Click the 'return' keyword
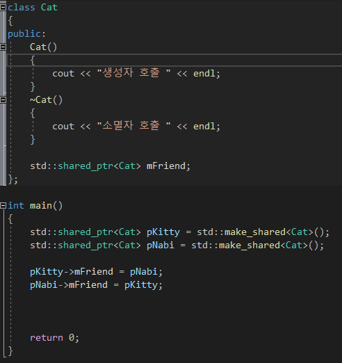Screen dimensions: 342x363 pos(47,338)
